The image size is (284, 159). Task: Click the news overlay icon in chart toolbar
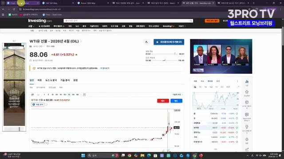coord(84,95)
